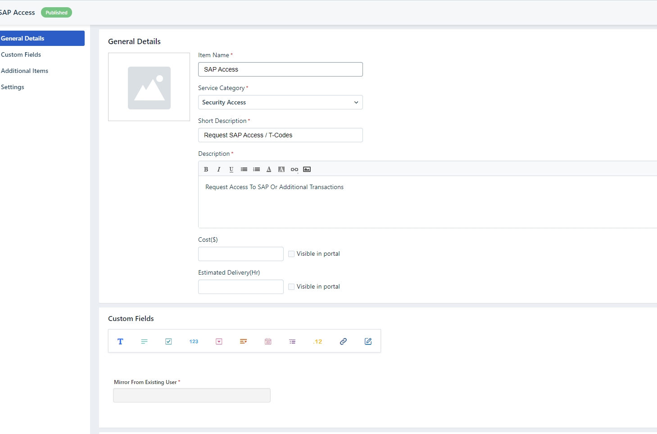Screen dimensions: 657x434
Task: Insert a bulleted list in Description
Action: coord(244,169)
